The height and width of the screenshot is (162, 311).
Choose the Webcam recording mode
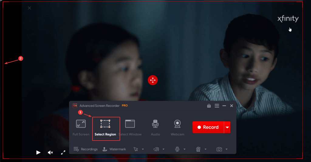click(177, 128)
